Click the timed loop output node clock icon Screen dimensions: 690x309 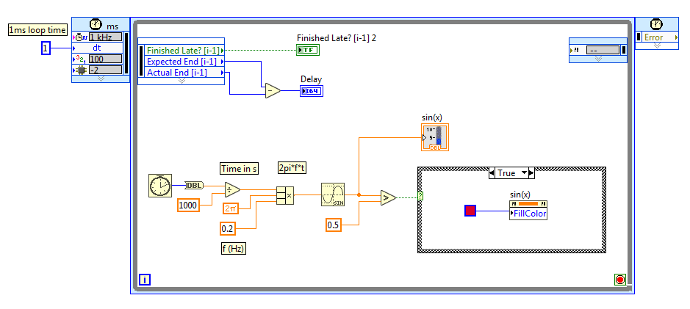656,25
